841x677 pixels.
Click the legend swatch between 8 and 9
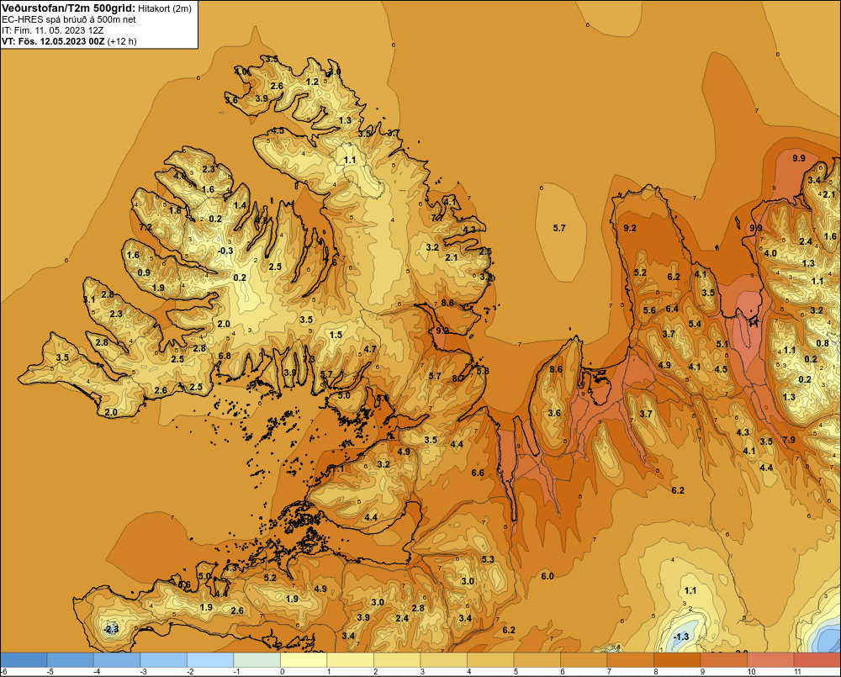(677, 660)
